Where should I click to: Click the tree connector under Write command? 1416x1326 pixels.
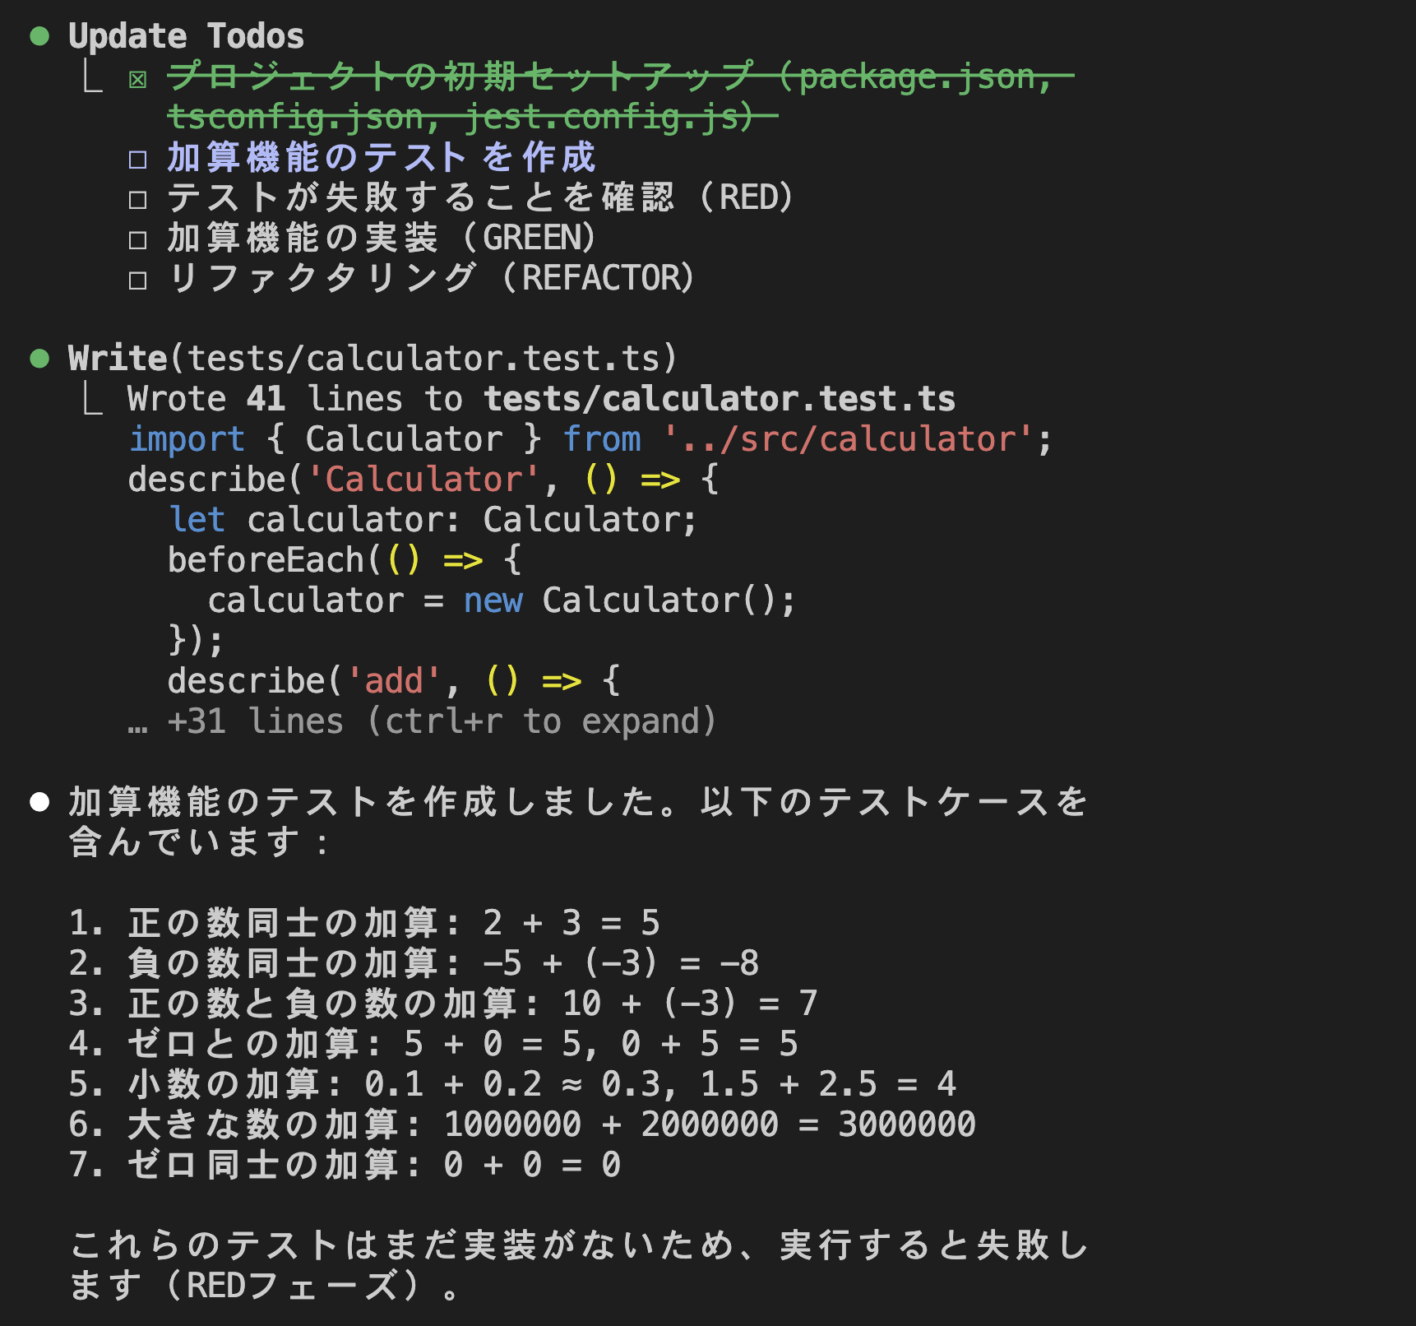pyautogui.click(x=93, y=400)
